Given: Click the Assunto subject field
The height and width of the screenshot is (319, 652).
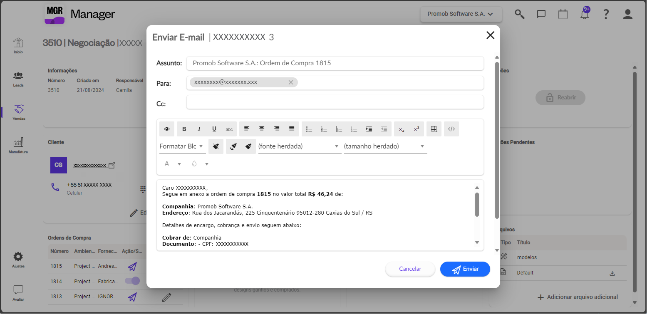Looking at the screenshot, I should 335,63.
